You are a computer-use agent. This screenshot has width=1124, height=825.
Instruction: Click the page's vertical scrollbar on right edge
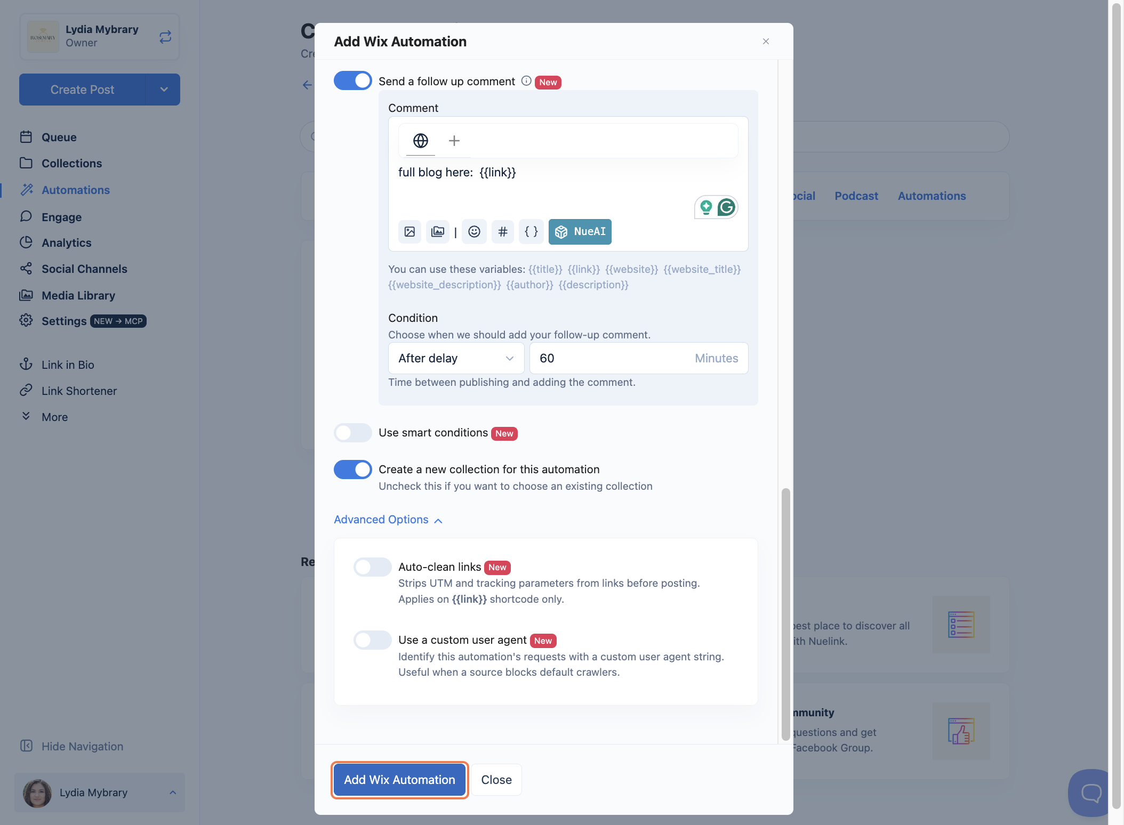[1117, 405]
